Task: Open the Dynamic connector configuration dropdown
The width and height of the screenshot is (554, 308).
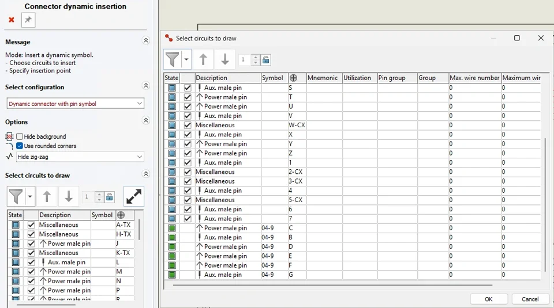Action: point(75,104)
